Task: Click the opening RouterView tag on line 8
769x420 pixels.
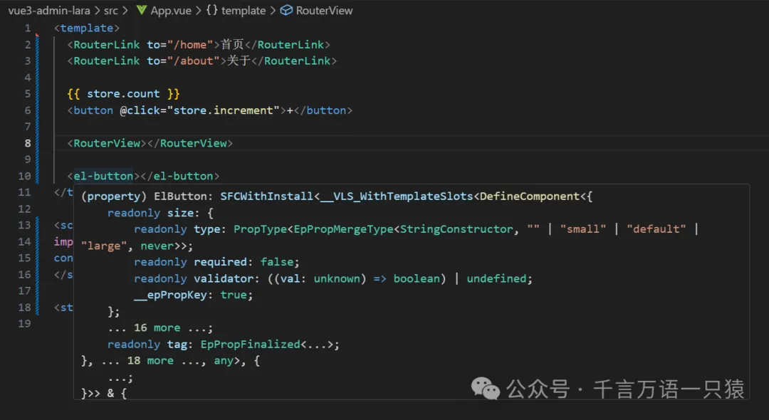Action: [107, 143]
